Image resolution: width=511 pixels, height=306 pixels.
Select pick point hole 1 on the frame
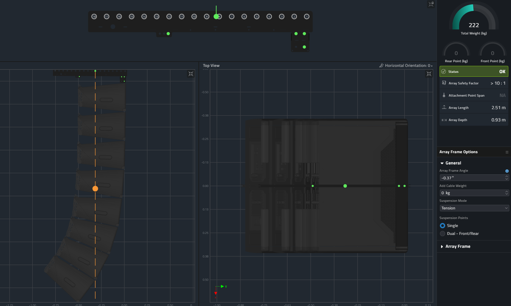coord(307,17)
